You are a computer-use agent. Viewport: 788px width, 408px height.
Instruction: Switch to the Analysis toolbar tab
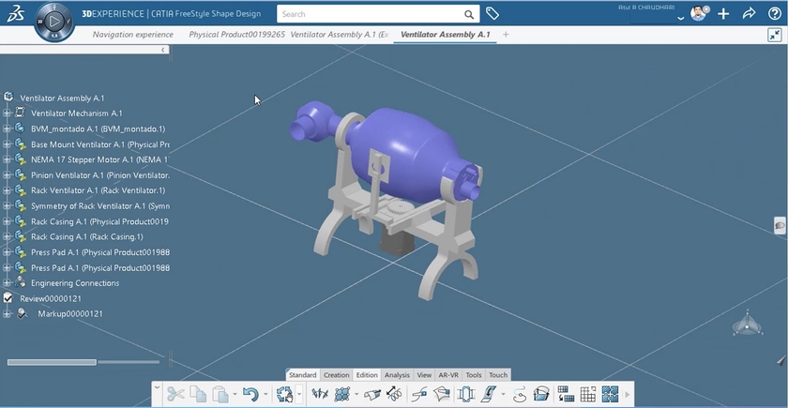[397, 375]
